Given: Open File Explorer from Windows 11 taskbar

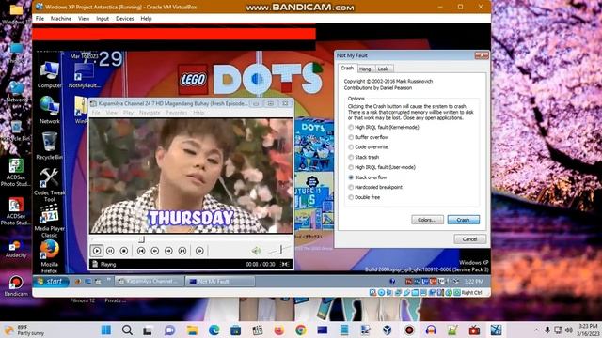Looking at the screenshot, I should tap(192, 330).
